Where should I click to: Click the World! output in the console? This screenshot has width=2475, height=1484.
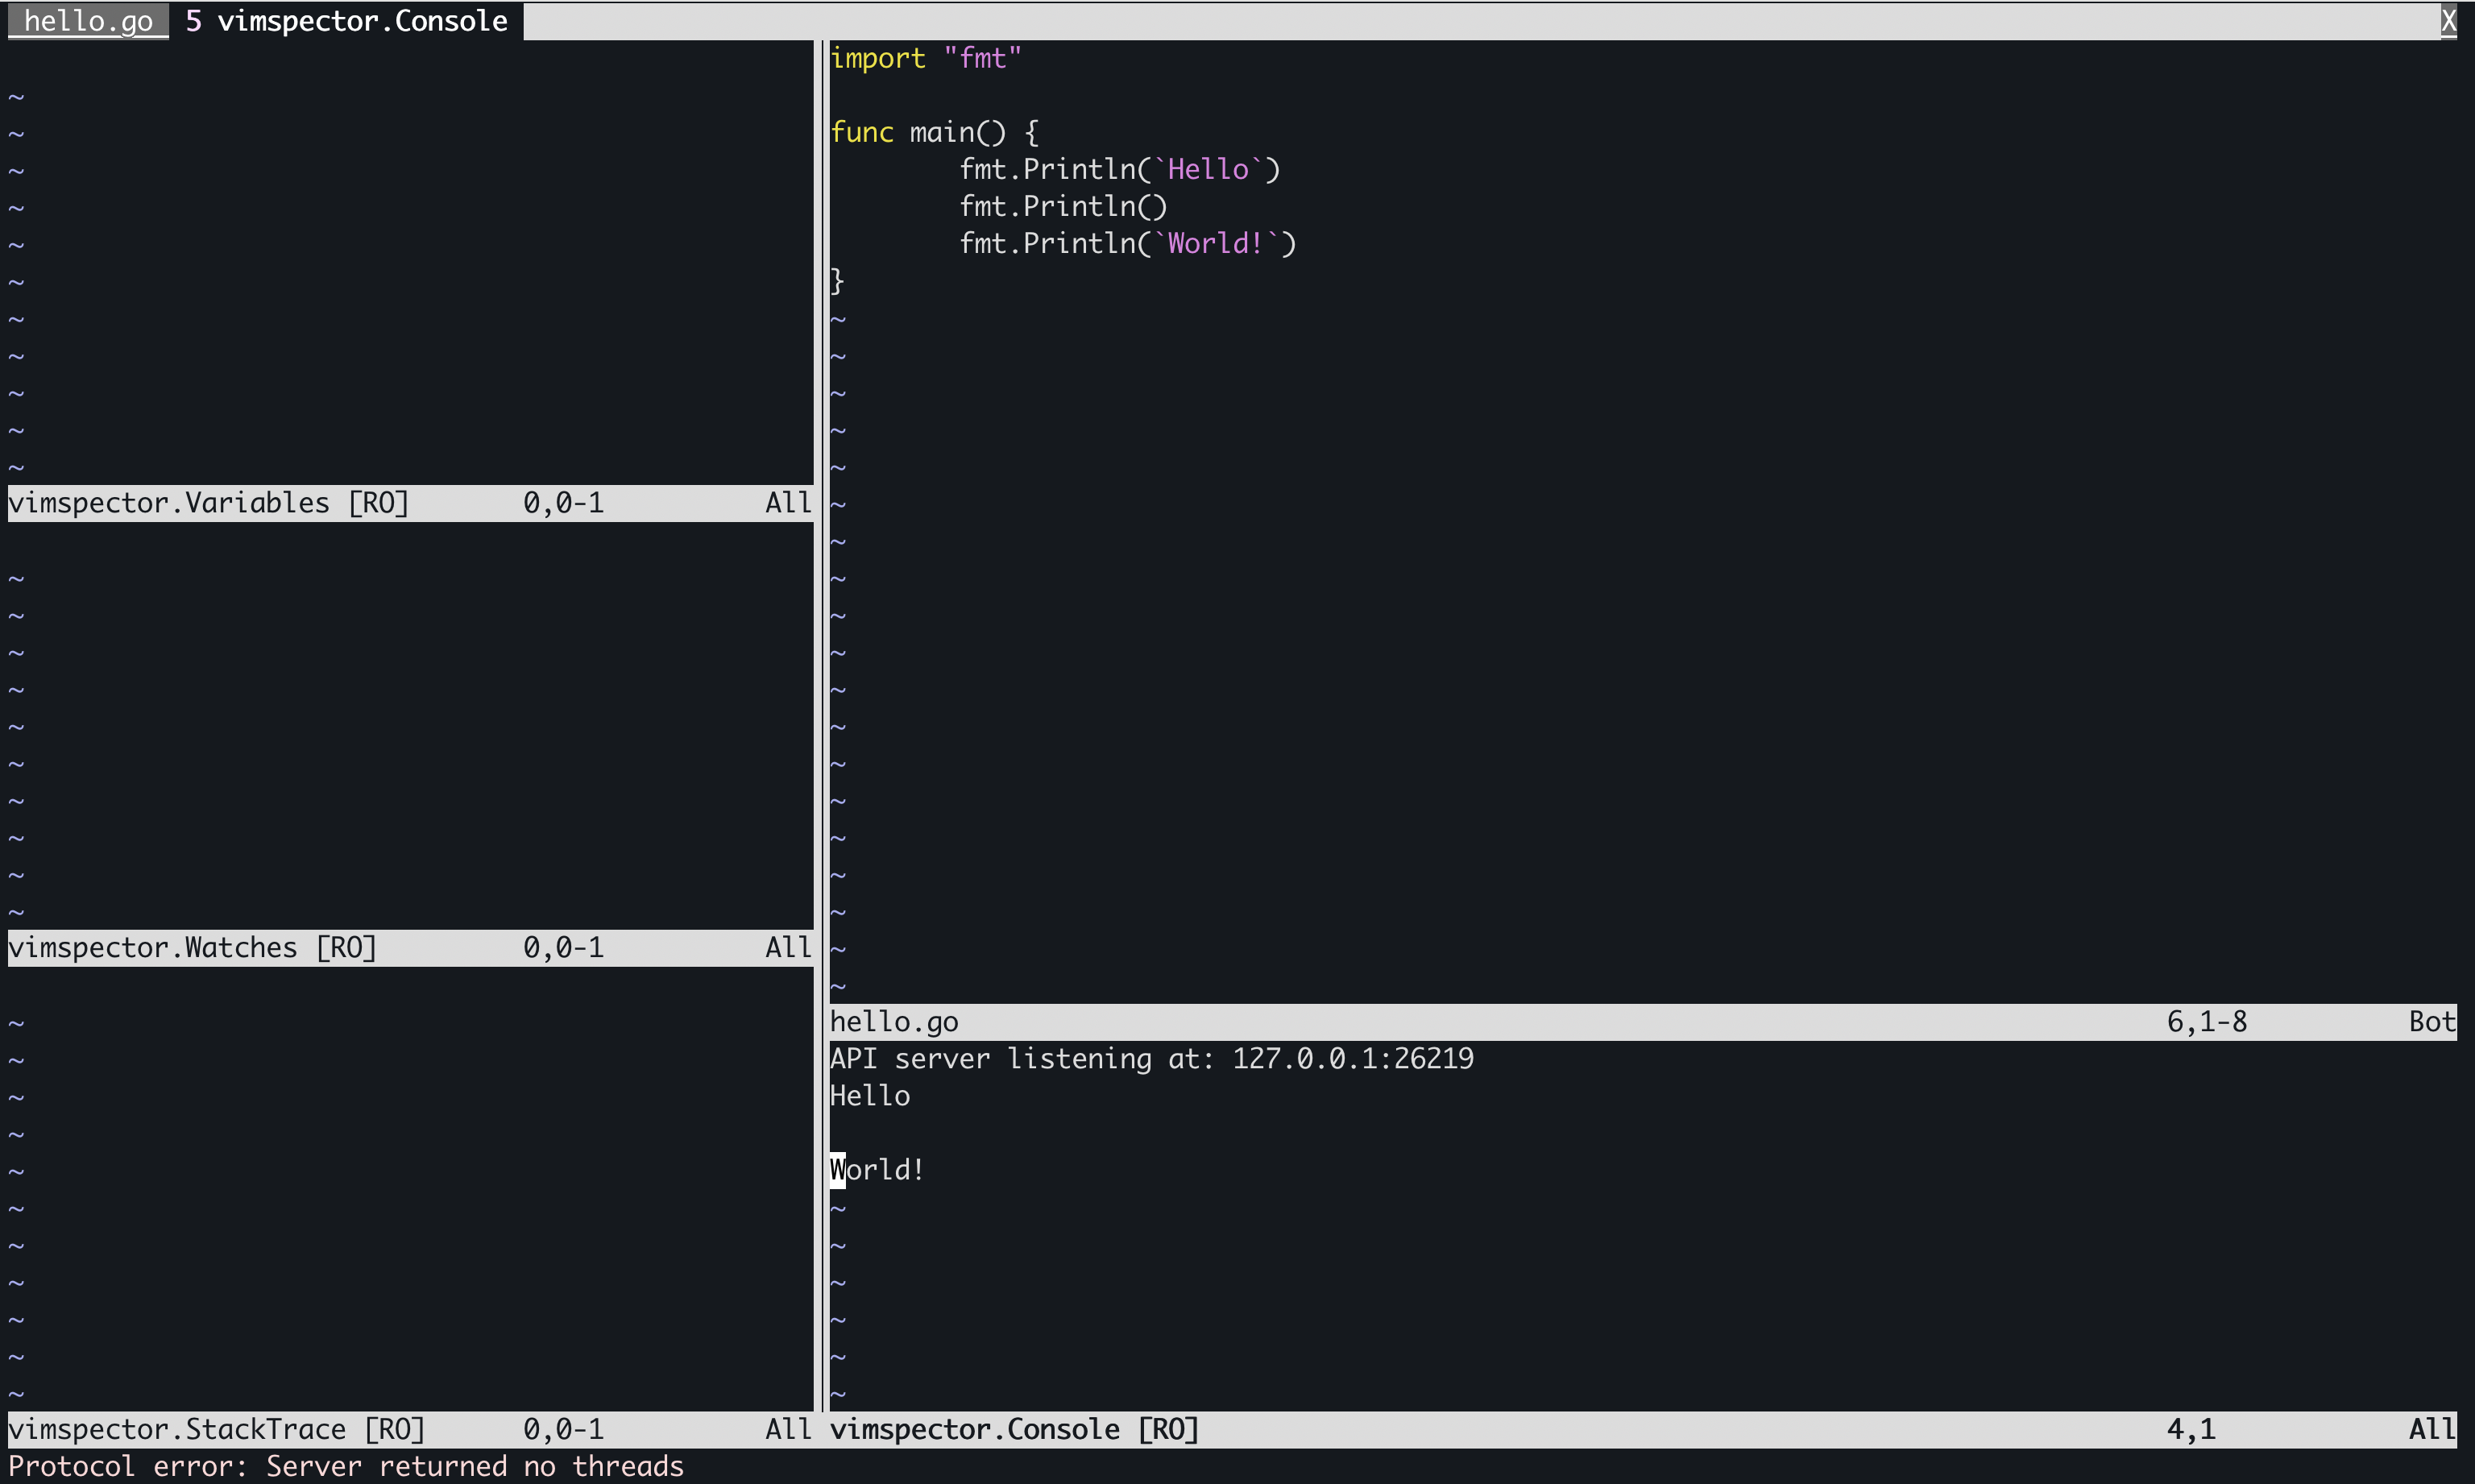click(x=876, y=1169)
